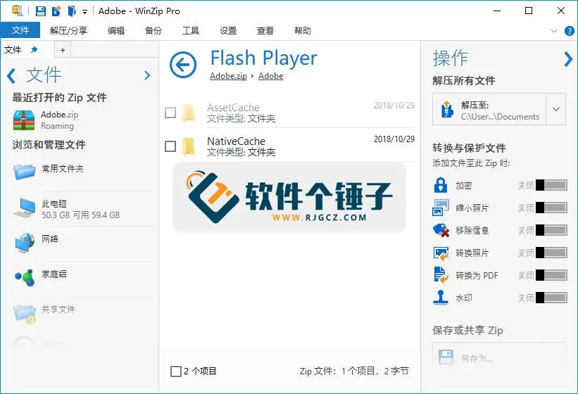
Task: Open the quick access toolbar customize arrow
Action: coord(84,12)
